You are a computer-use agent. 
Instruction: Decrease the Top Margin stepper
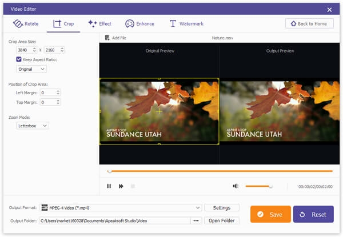[58, 103]
